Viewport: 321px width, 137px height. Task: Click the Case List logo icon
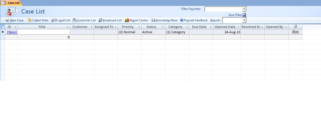pos(12,12)
